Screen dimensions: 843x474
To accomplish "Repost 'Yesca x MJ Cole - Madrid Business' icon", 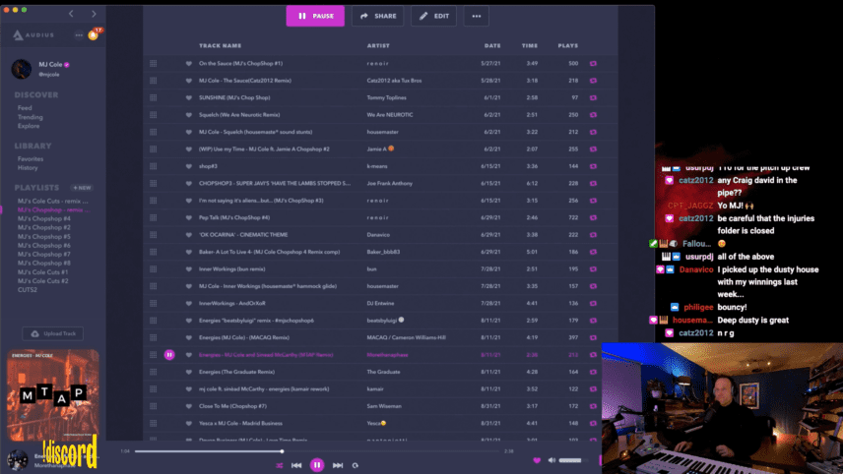I will pyautogui.click(x=593, y=423).
